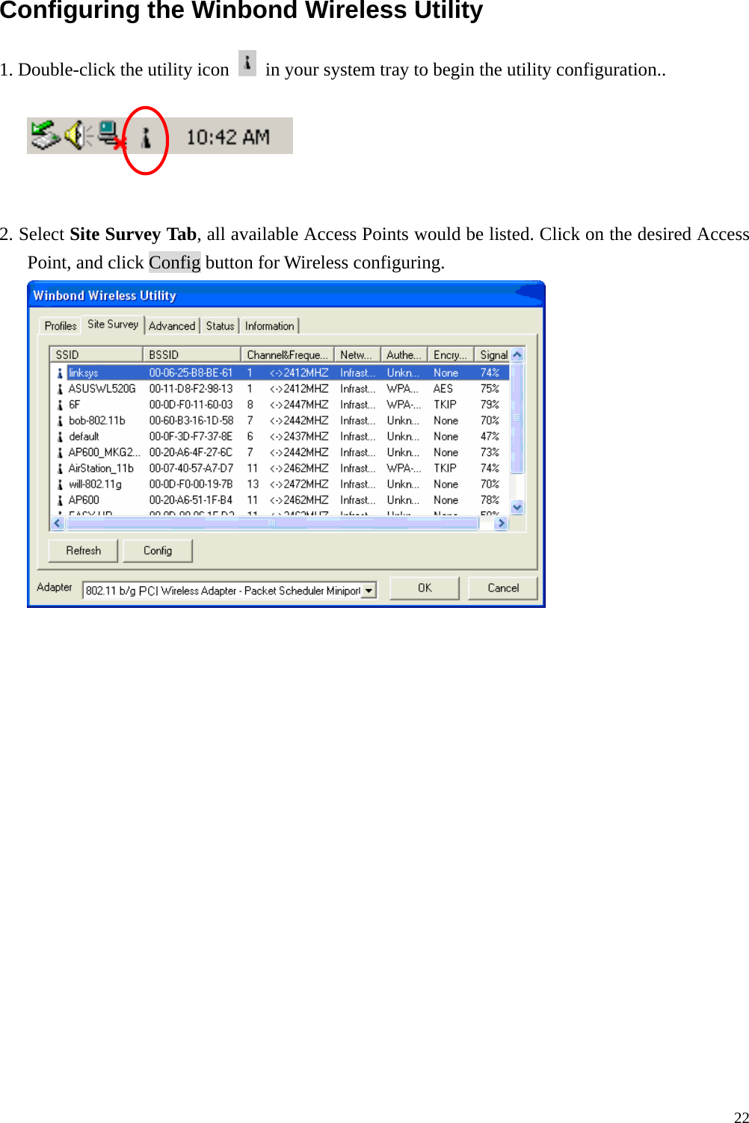Click the speaker volume icon in the taskbar
This screenshot has width=749, height=1123.
pyautogui.click(x=75, y=135)
